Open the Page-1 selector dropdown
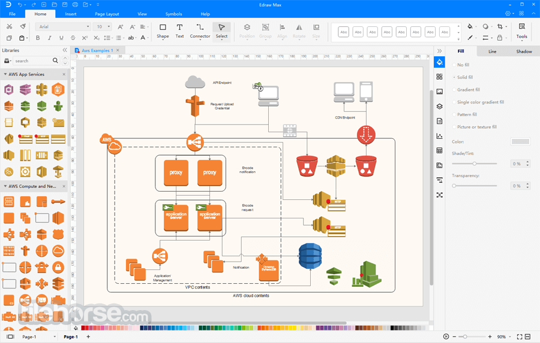This screenshot has width=540, height=343. 55,337
